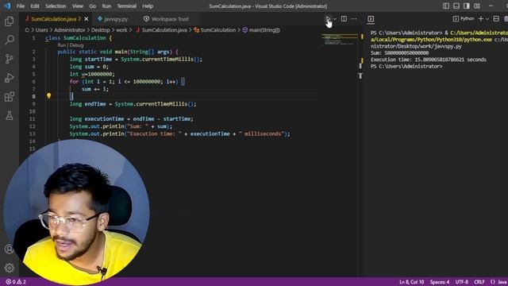Open the View menu
This screenshot has width=508, height=286.
78,6
